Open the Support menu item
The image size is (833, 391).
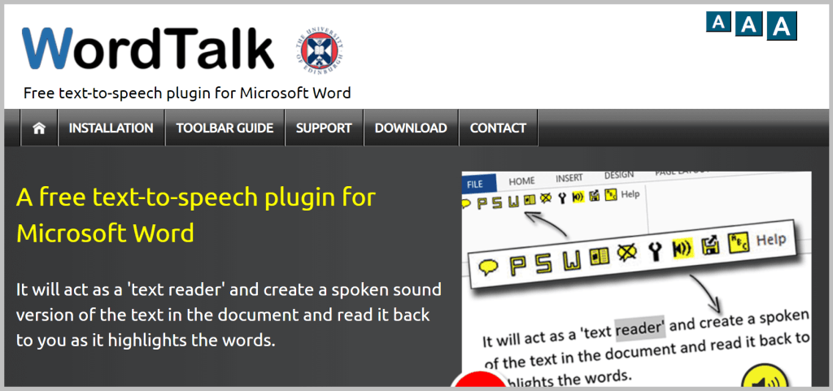(324, 128)
